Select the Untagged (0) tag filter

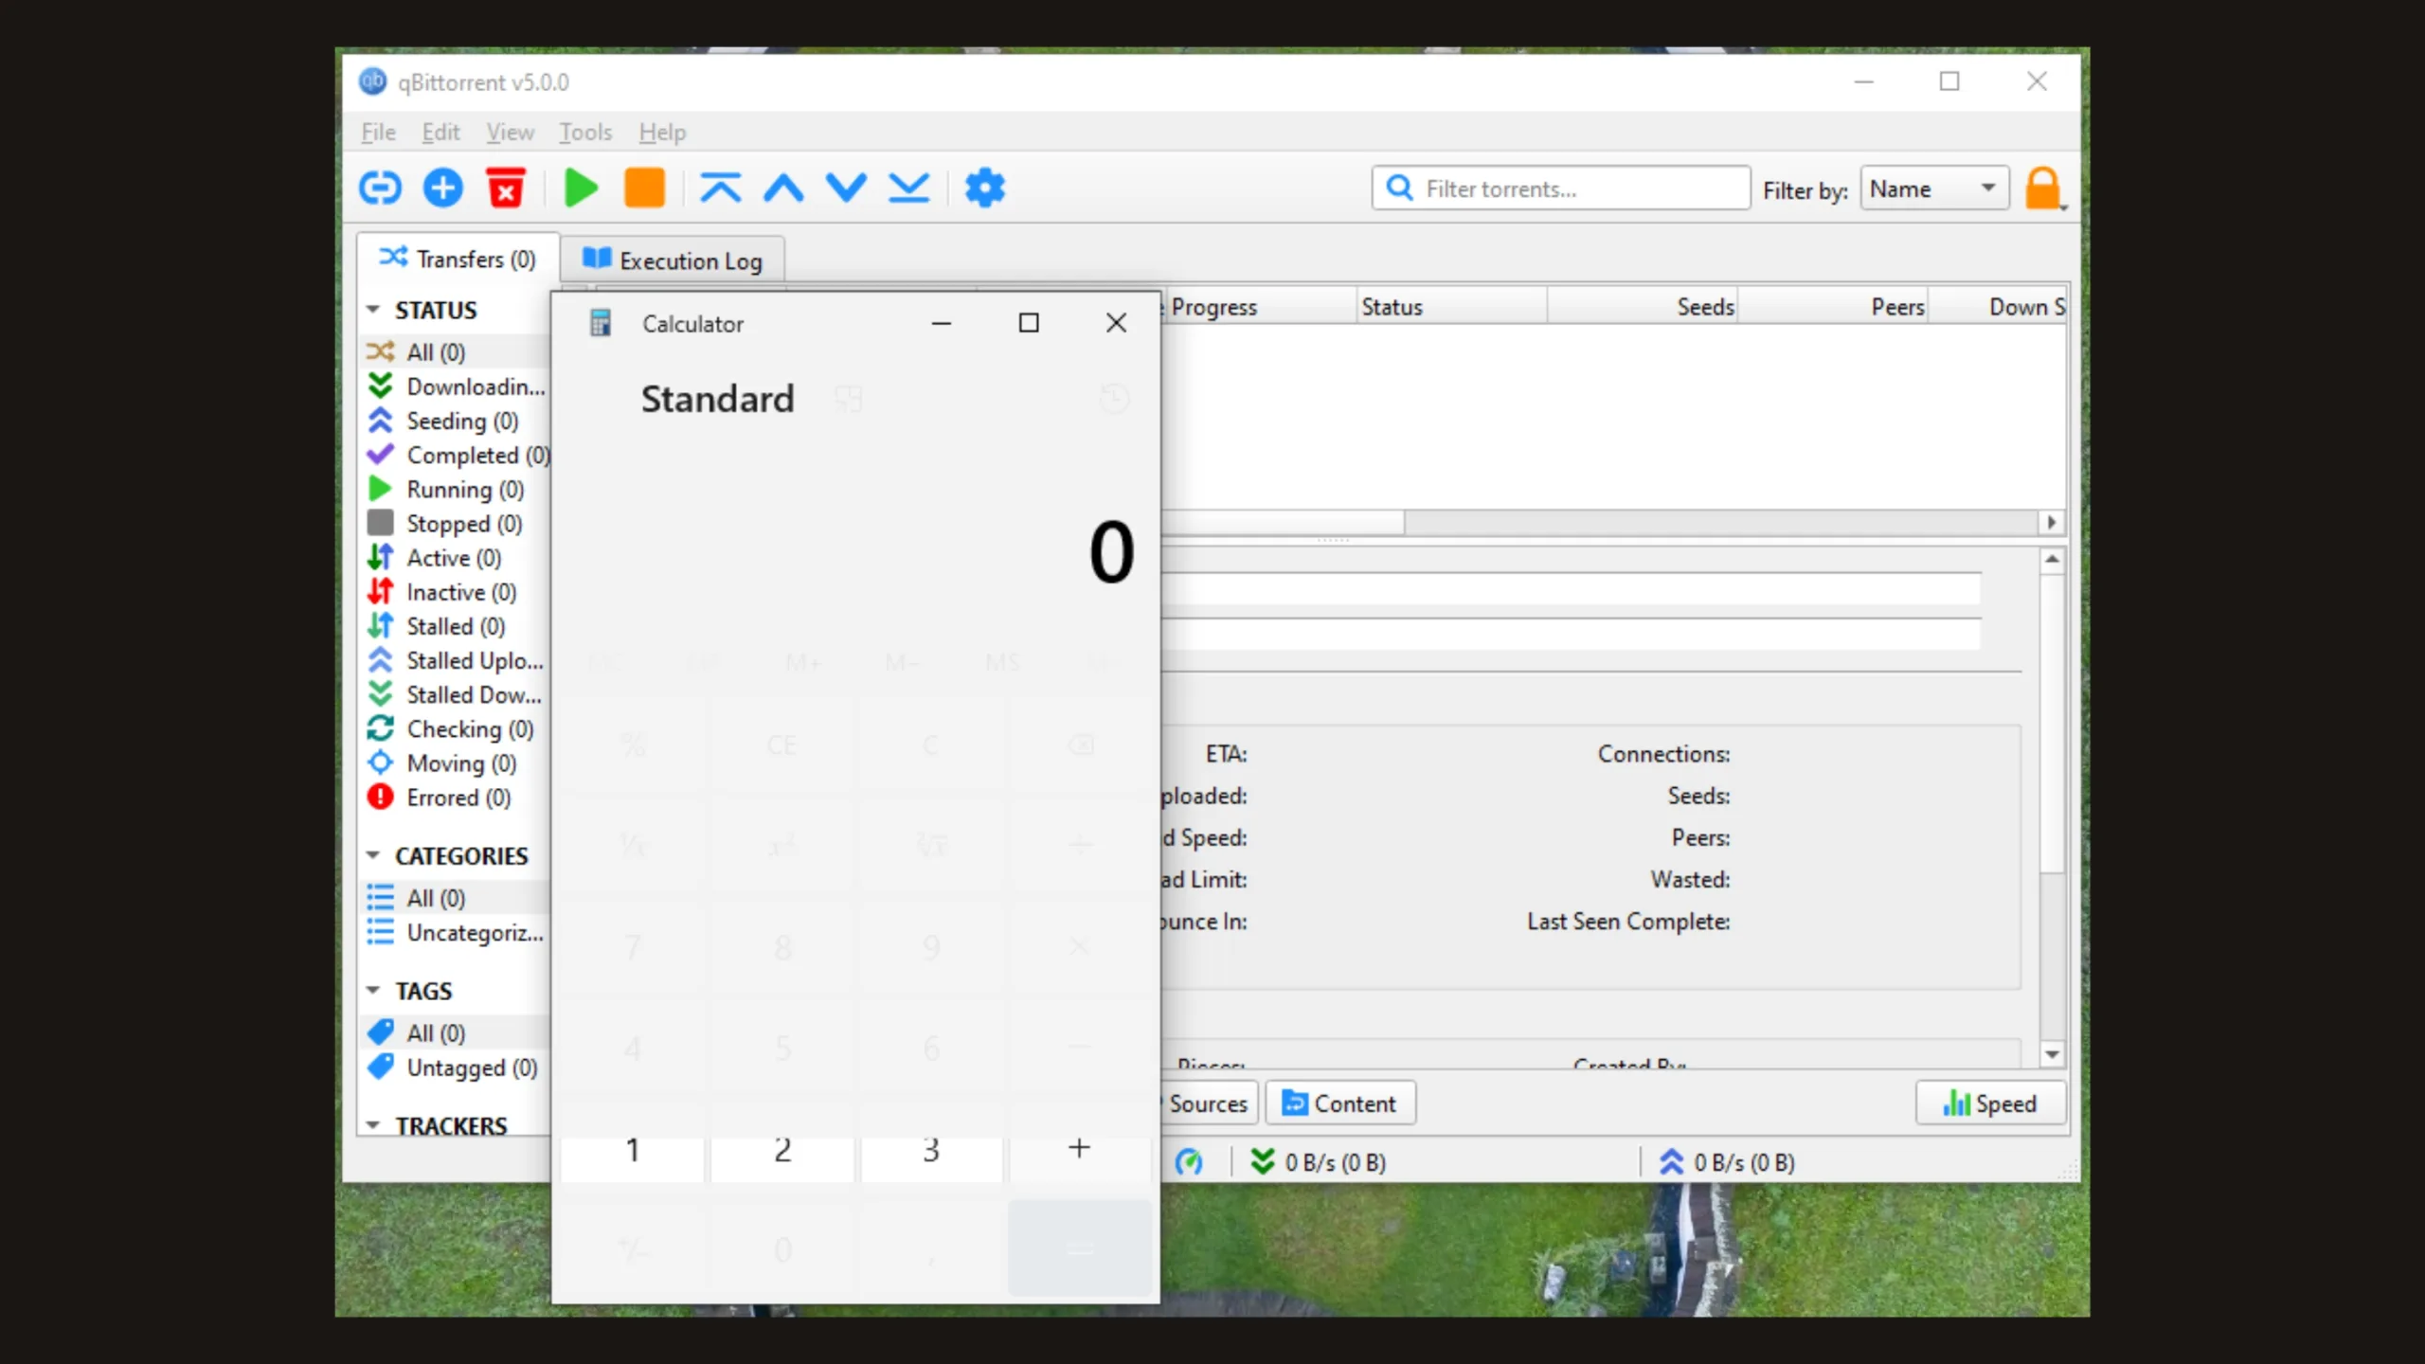click(456, 1068)
